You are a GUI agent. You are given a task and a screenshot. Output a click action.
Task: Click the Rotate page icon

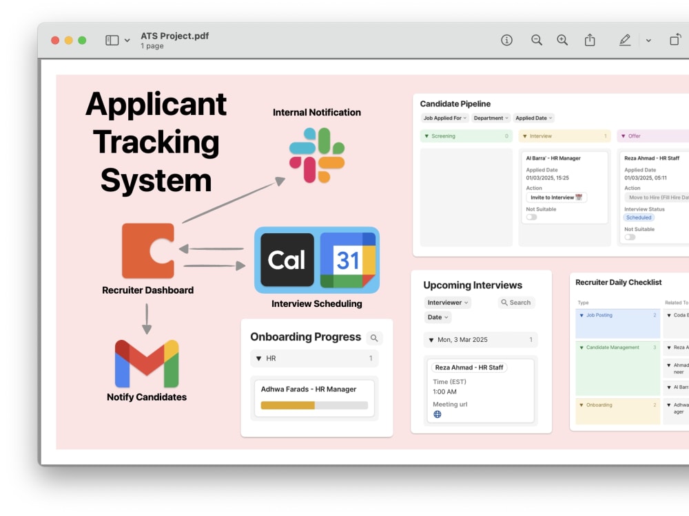click(675, 39)
